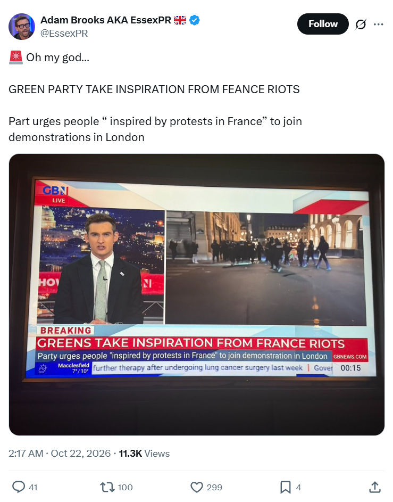Click the repost count 100
The image size is (393, 502).
pos(125,487)
